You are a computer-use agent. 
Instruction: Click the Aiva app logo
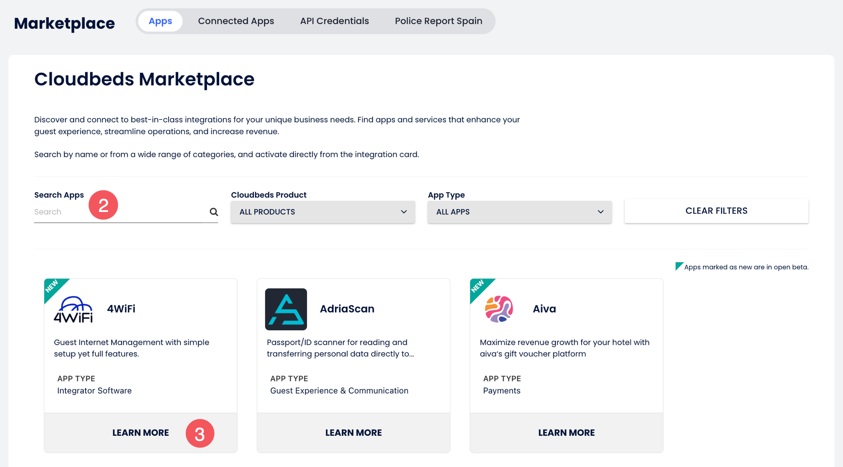coord(499,309)
